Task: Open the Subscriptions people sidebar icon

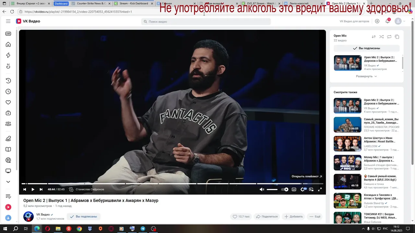Action: pos(8,124)
